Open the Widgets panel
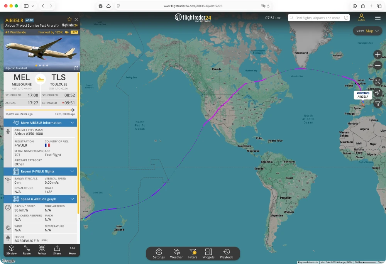The image size is (386, 264). point(208,254)
